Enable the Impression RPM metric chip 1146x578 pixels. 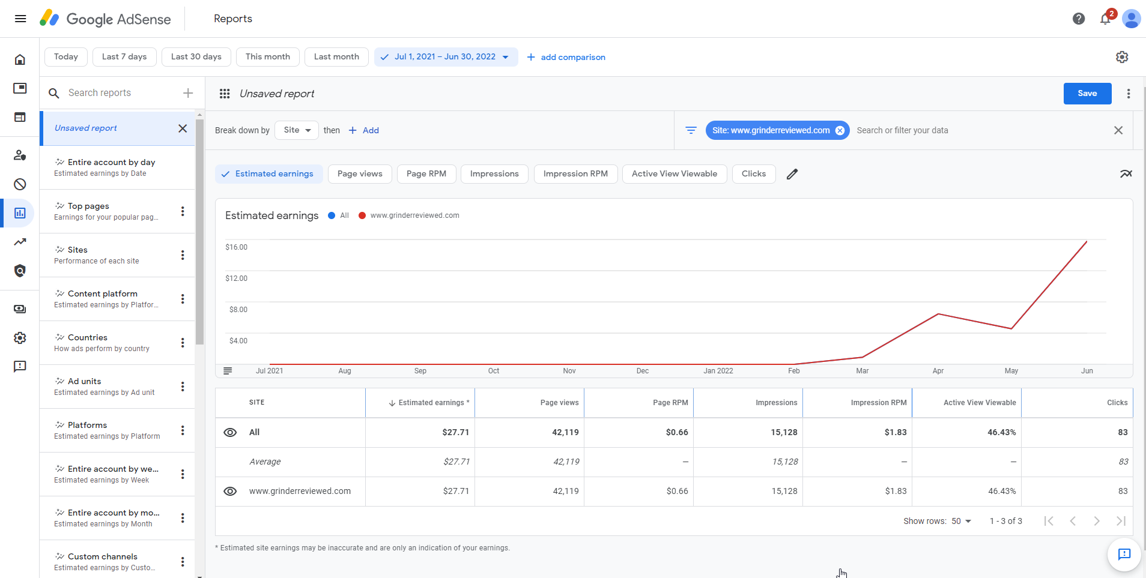coord(575,174)
